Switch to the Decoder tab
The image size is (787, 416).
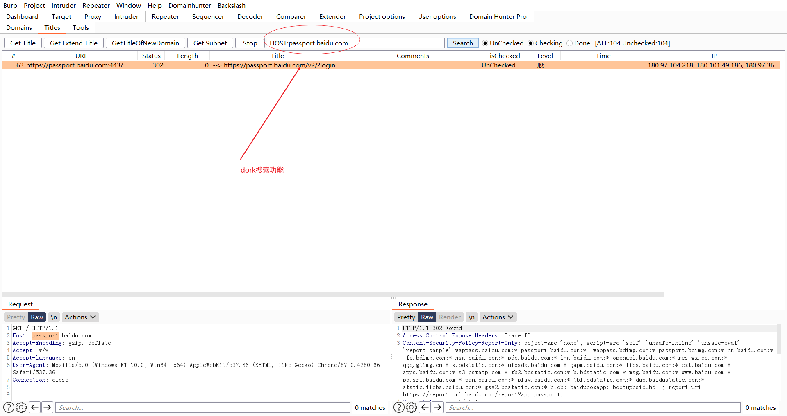(x=250, y=16)
